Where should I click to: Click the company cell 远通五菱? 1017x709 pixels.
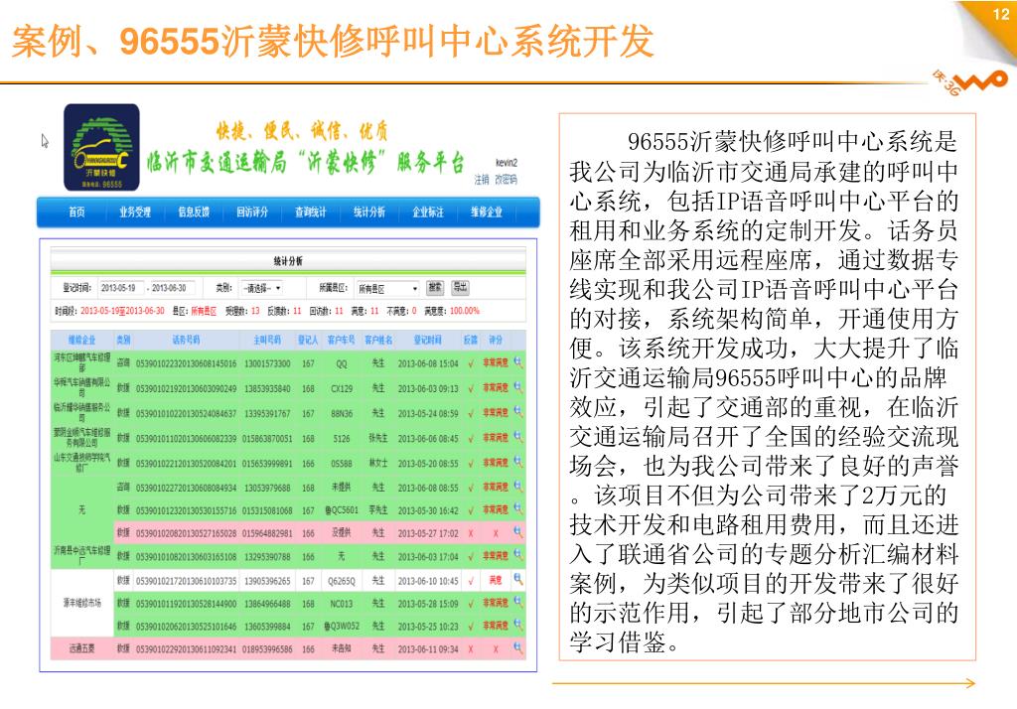point(81,648)
